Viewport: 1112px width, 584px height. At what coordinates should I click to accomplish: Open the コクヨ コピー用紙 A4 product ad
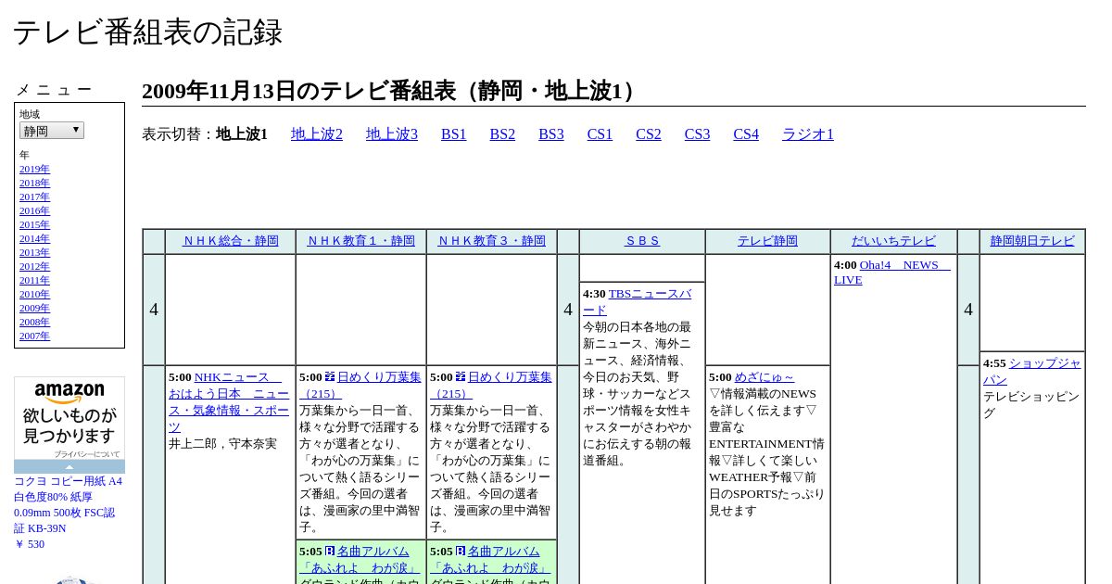pyautogui.click(x=68, y=505)
